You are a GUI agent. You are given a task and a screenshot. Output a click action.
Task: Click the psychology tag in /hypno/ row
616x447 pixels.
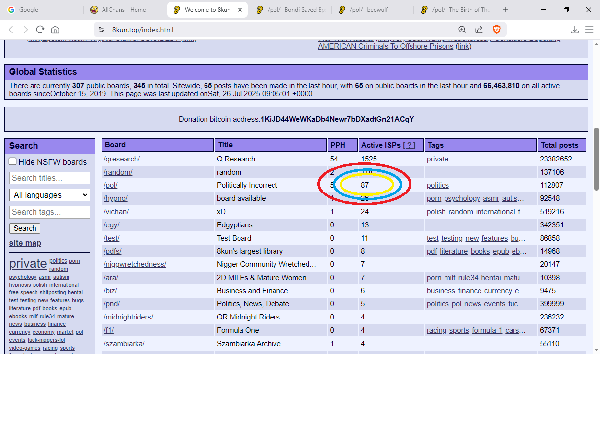pyautogui.click(x=462, y=198)
